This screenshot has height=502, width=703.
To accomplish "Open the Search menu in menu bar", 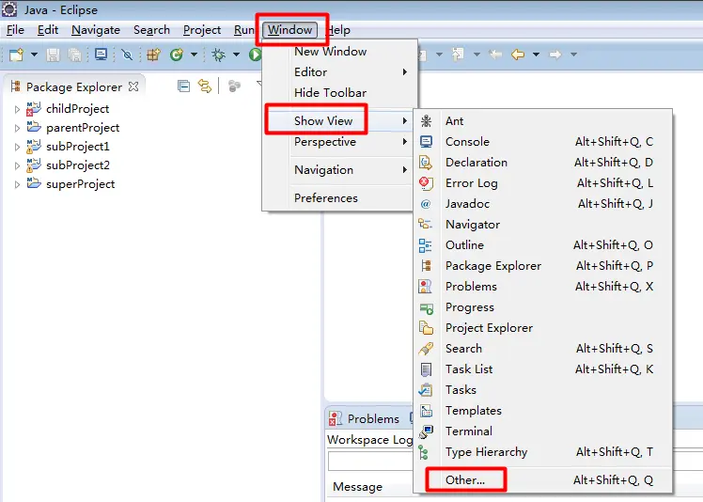I will point(151,30).
